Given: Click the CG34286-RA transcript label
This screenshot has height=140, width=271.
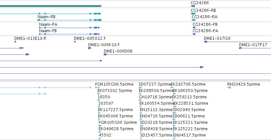Looking at the screenshot, I should [x=205, y=17].
